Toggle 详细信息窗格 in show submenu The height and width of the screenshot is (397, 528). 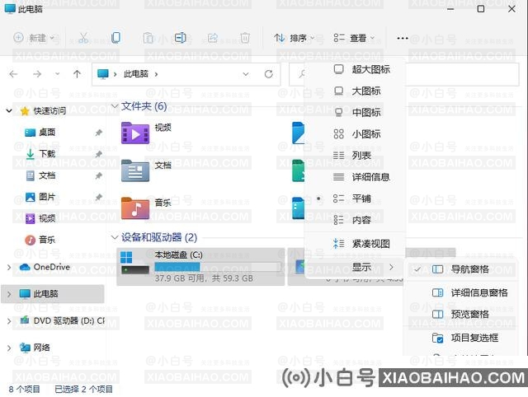click(x=461, y=292)
